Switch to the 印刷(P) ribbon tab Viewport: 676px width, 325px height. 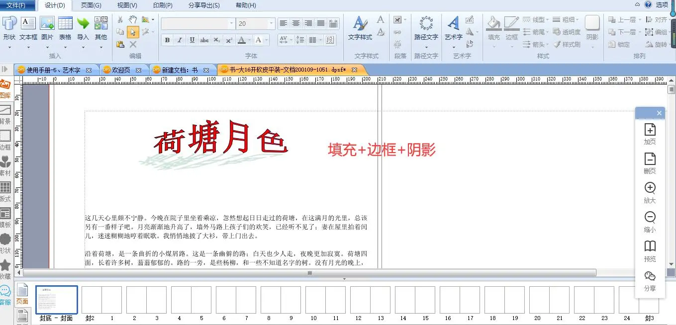pyautogui.click(x=163, y=5)
